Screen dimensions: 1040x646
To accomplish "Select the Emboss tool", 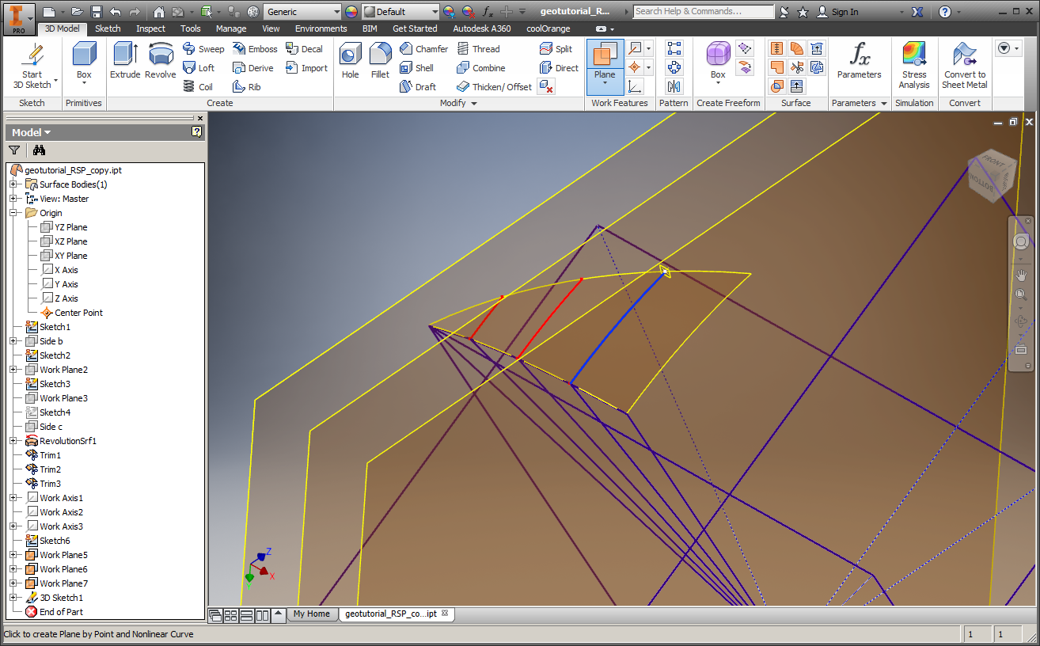I will [255, 49].
